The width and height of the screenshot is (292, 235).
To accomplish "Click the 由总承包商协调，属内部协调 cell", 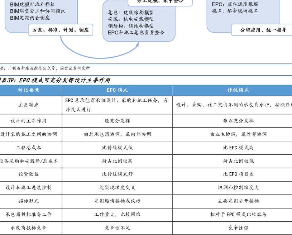I will (x=117, y=134).
